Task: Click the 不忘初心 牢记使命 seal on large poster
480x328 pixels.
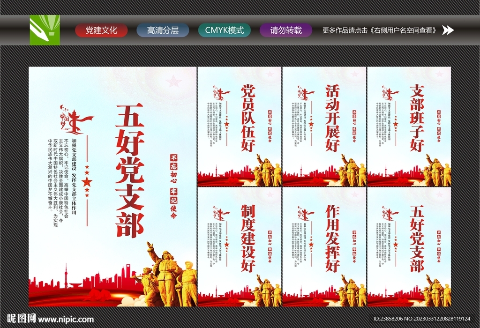Action: [x=173, y=186]
